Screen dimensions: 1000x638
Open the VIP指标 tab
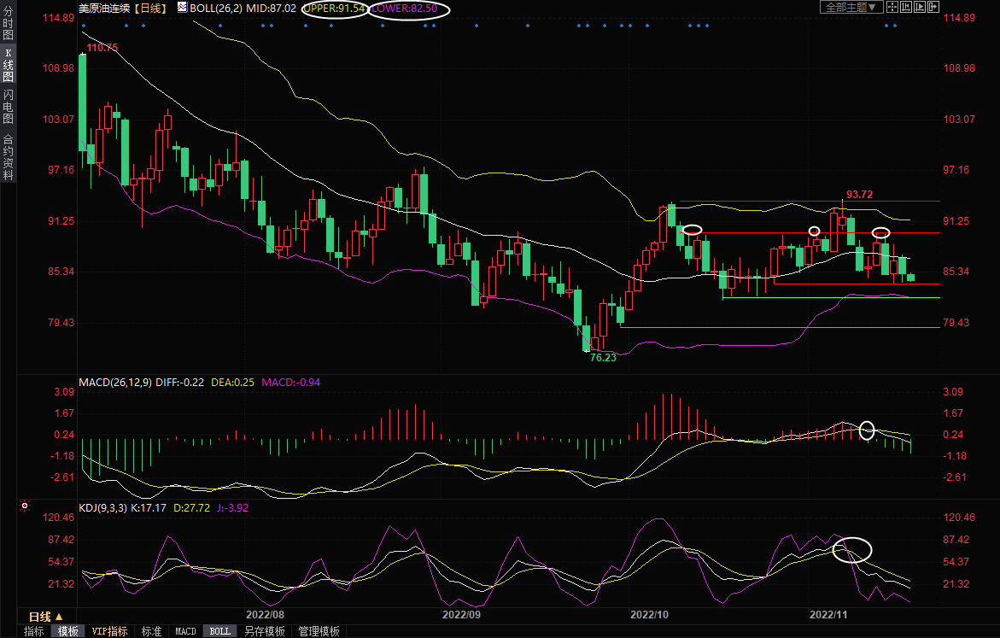tap(110, 631)
